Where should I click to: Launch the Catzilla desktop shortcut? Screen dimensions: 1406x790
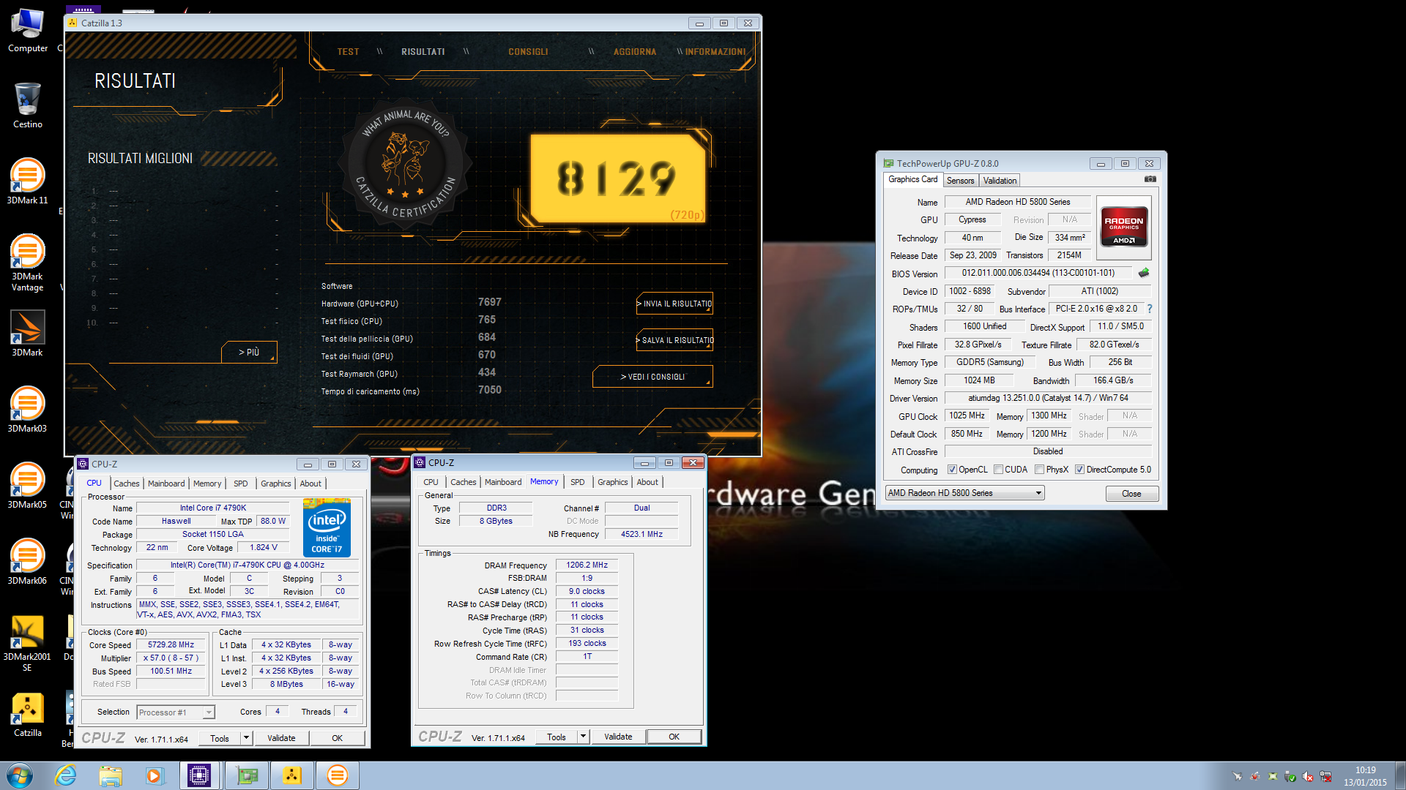point(27,715)
